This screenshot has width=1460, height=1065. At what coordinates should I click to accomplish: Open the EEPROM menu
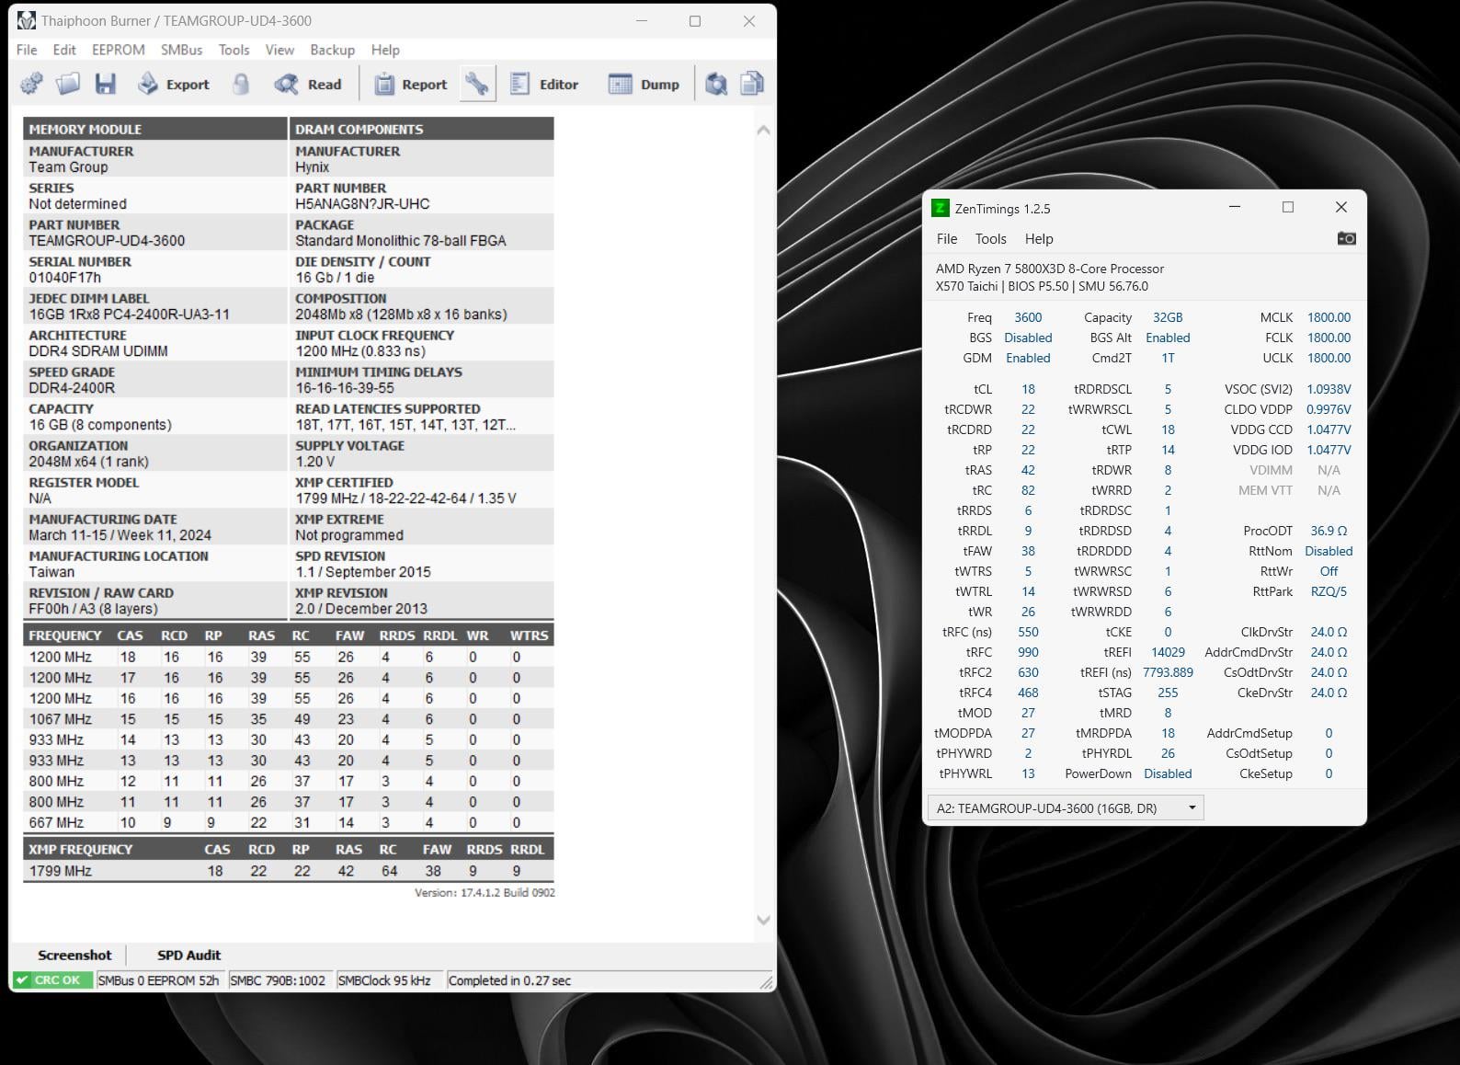[119, 50]
